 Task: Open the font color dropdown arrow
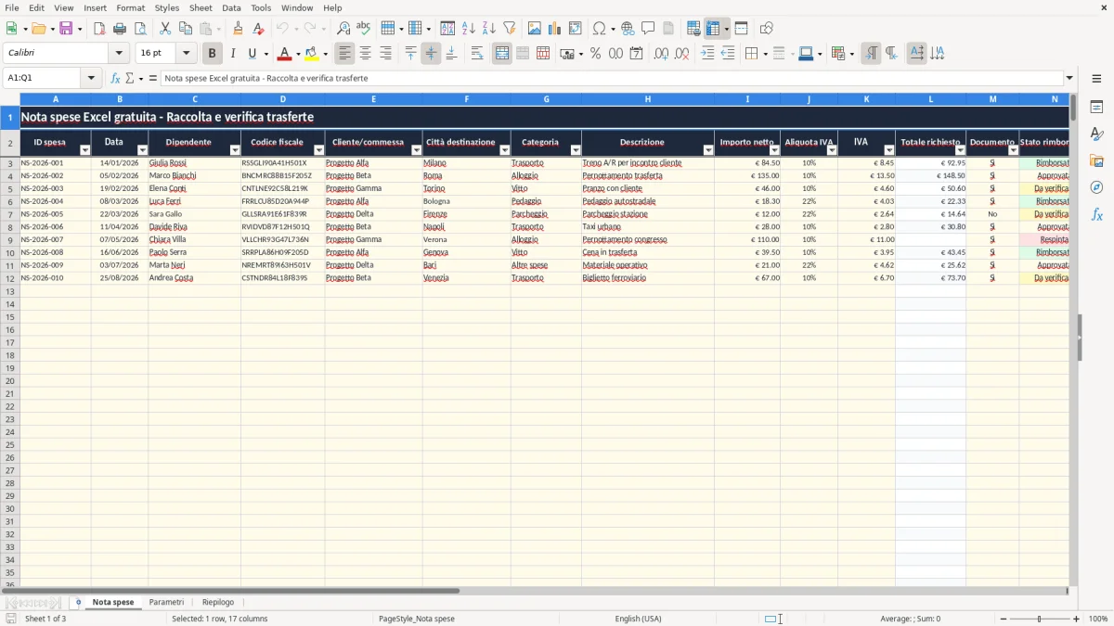pyautogui.click(x=298, y=54)
